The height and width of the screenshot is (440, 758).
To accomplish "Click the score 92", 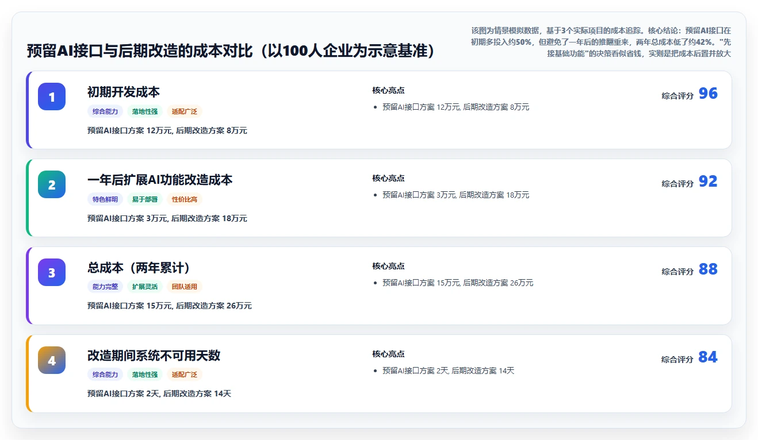I will coord(708,182).
